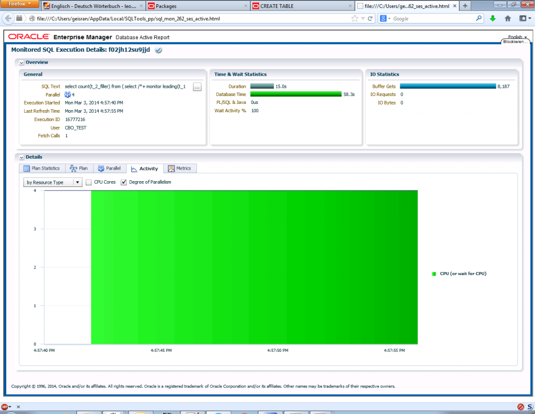The width and height of the screenshot is (535, 414).
Task: Click the Adblock Plus icon in status bar
Action: (x=5, y=407)
